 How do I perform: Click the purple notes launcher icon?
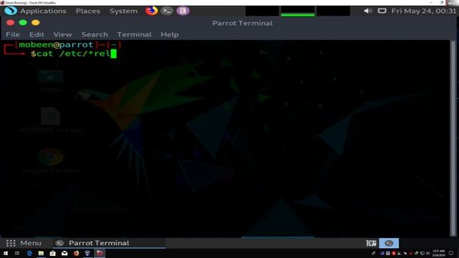click(x=183, y=11)
